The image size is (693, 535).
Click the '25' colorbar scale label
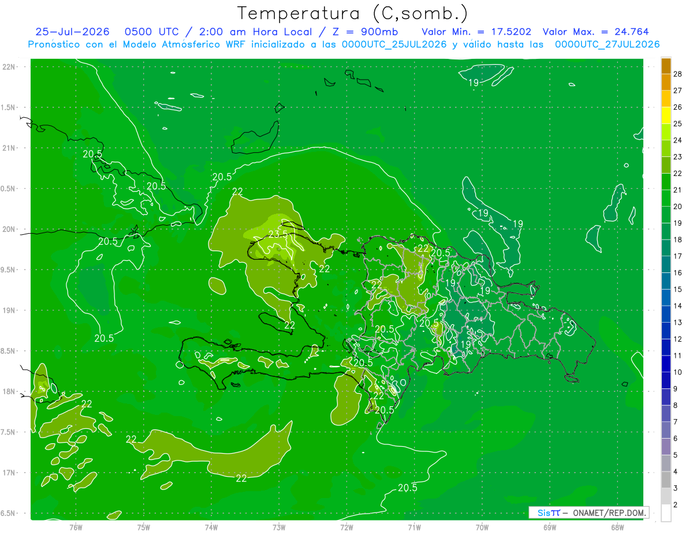tap(678, 124)
